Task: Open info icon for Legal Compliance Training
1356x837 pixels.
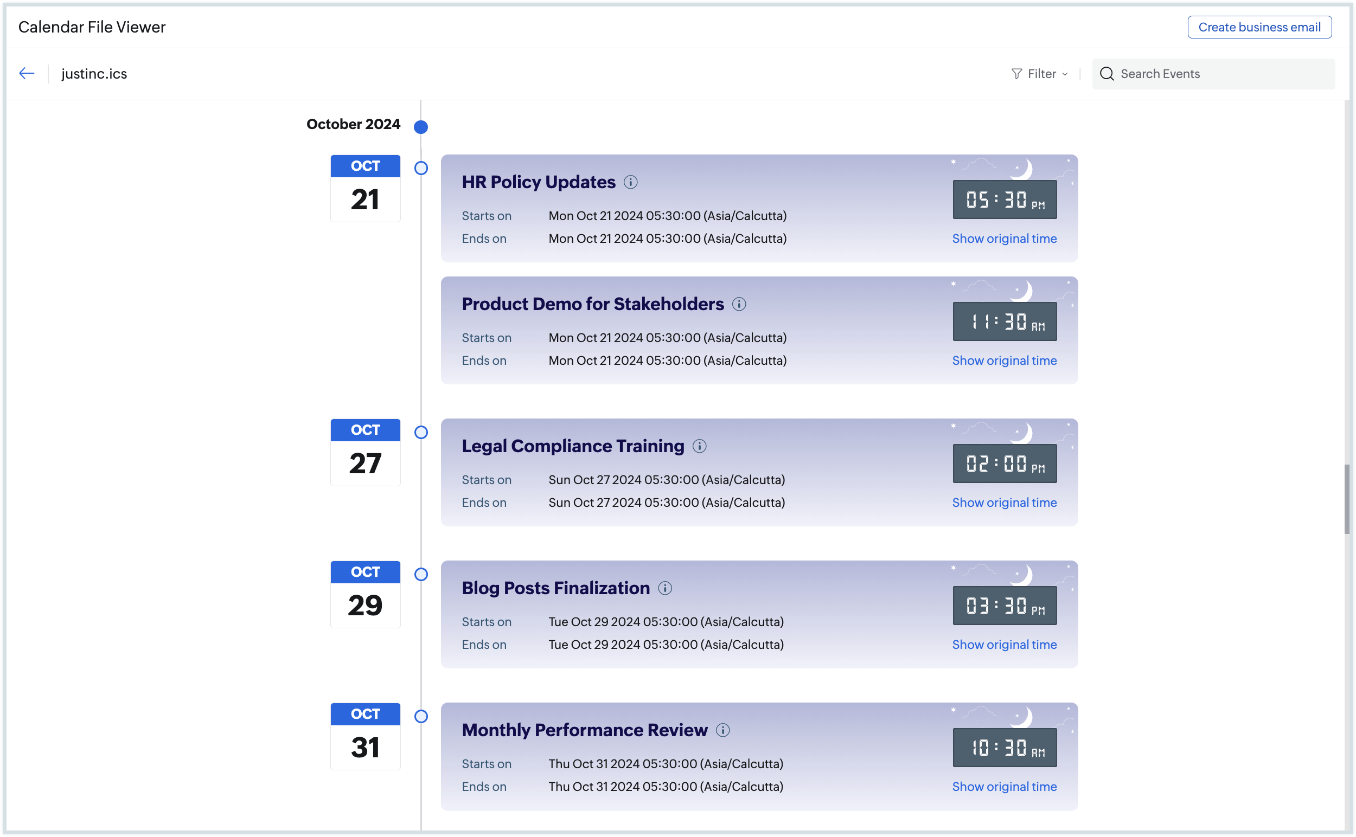Action: pos(699,446)
